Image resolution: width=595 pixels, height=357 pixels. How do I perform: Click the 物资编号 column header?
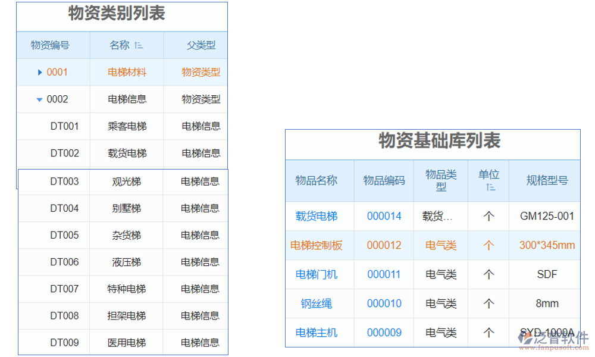coord(51,45)
